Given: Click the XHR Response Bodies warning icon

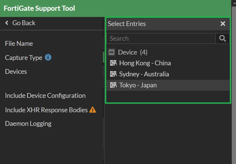Looking at the screenshot, I should [92, 110].
